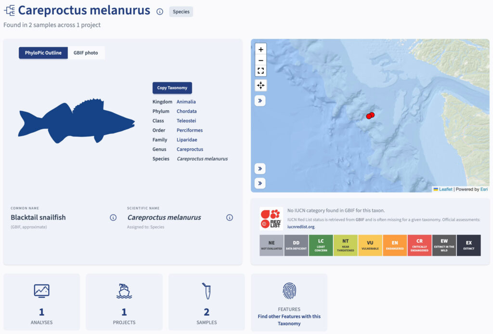Screen dimensions: 493x334
Task: Toggle map fullscreen view
Action: tap(260, 71)
